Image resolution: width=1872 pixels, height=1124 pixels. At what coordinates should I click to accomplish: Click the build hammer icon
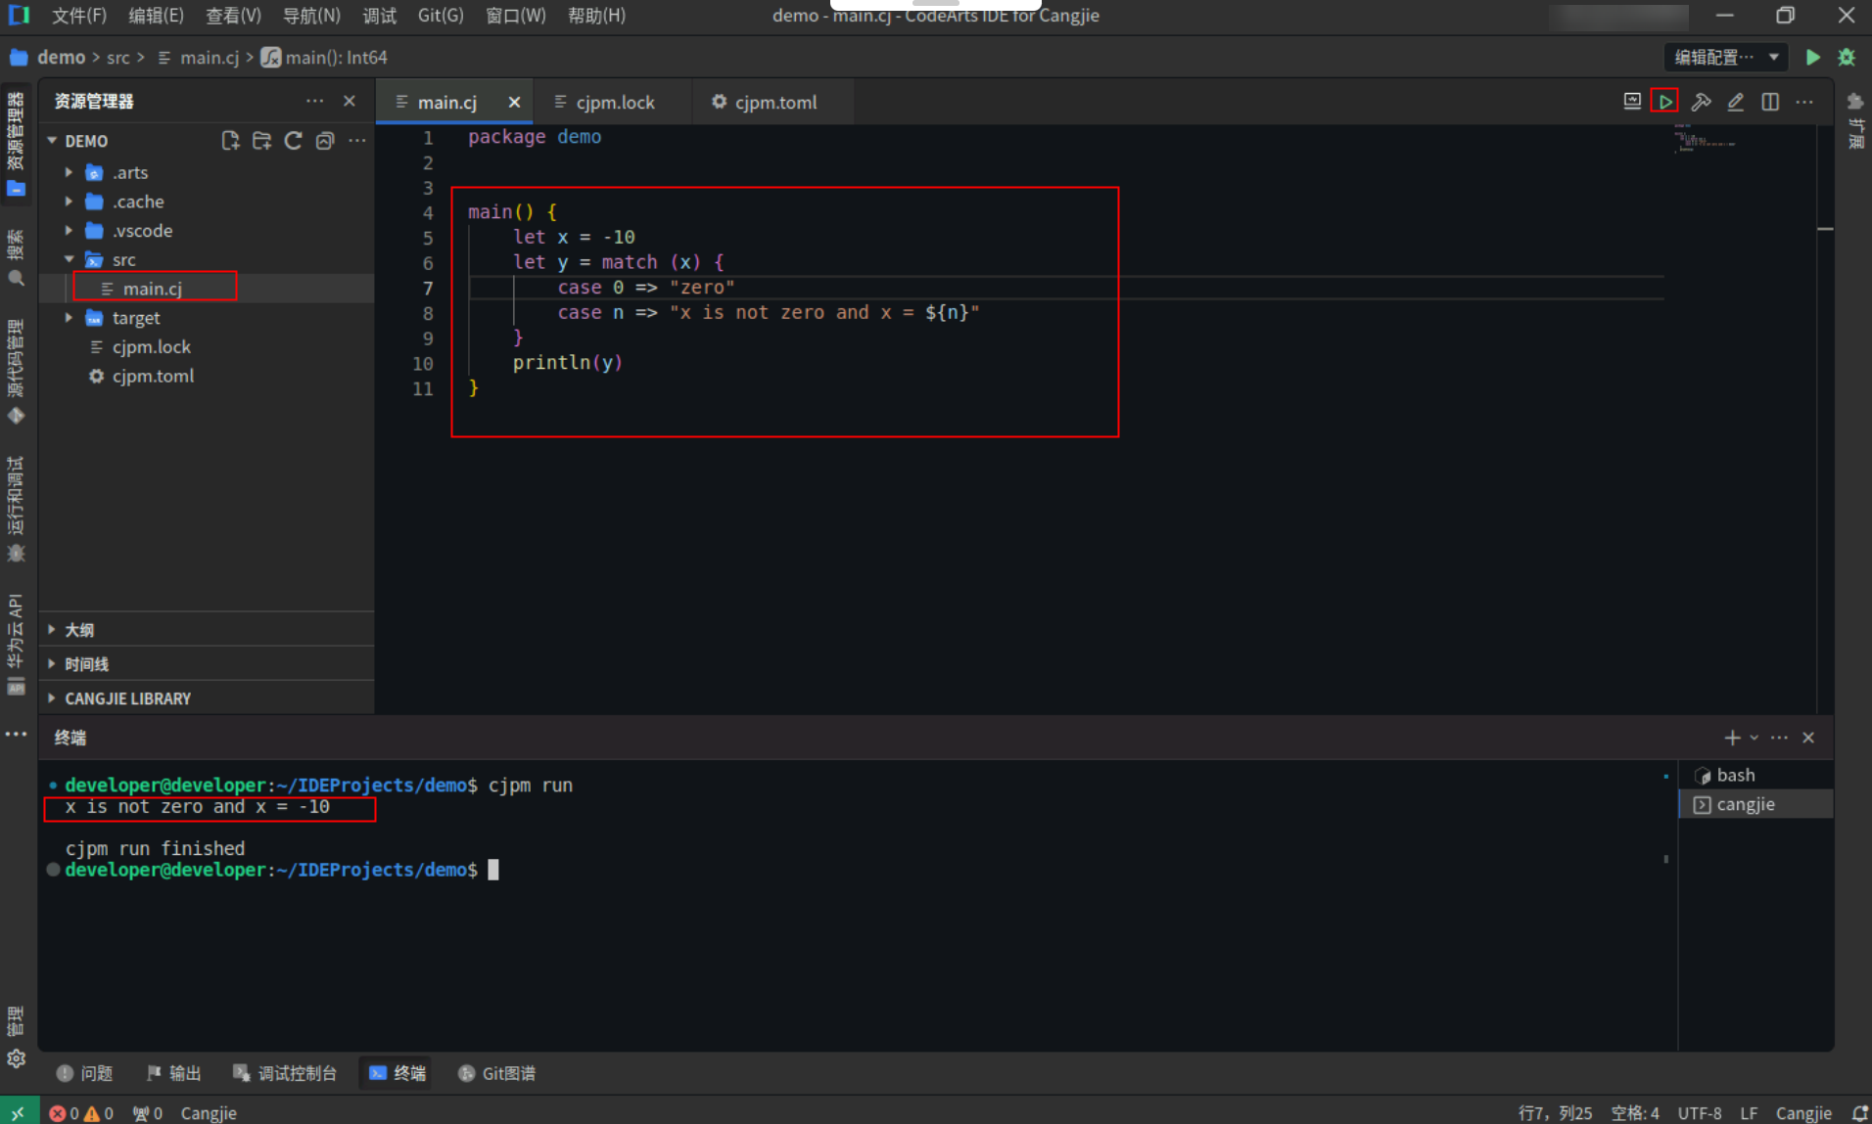(1701, 102)
